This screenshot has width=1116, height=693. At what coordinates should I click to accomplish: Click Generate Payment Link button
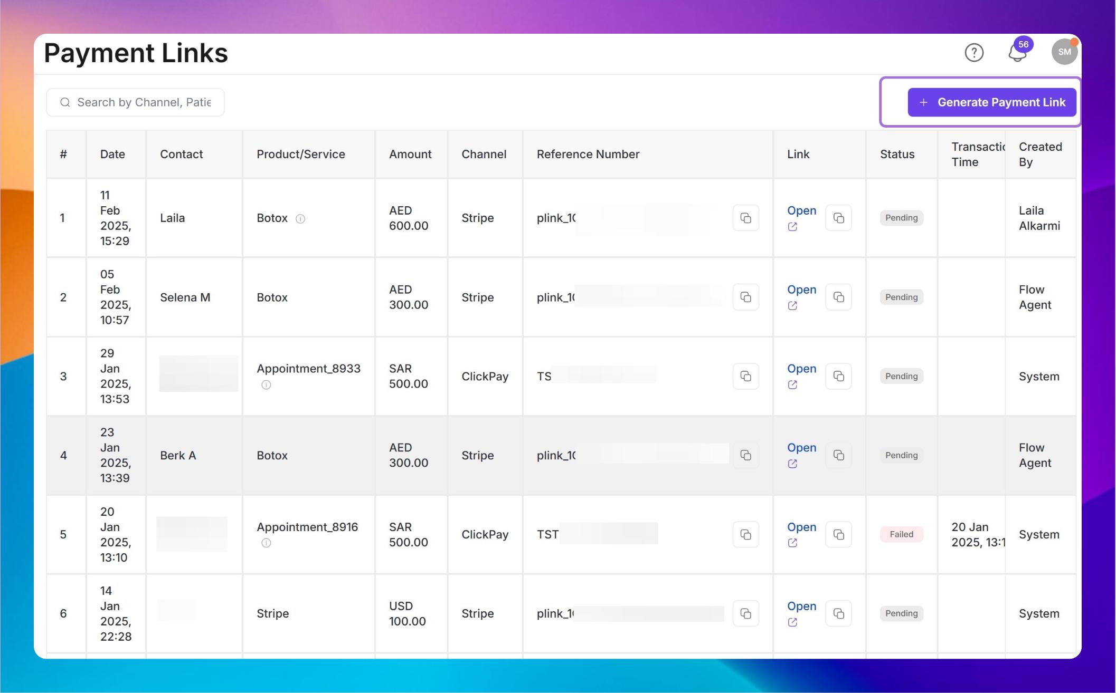pos(991,102)
